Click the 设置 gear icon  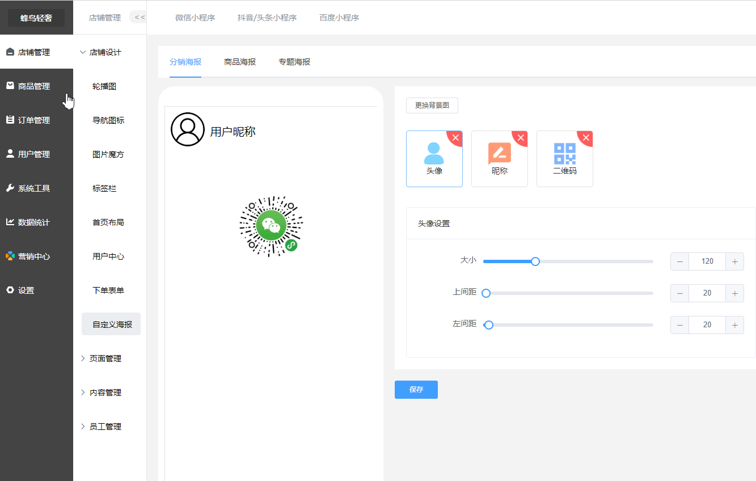[x=10, y=290]
